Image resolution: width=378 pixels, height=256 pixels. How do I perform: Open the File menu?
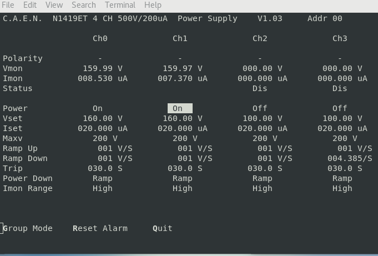[8, 5]
